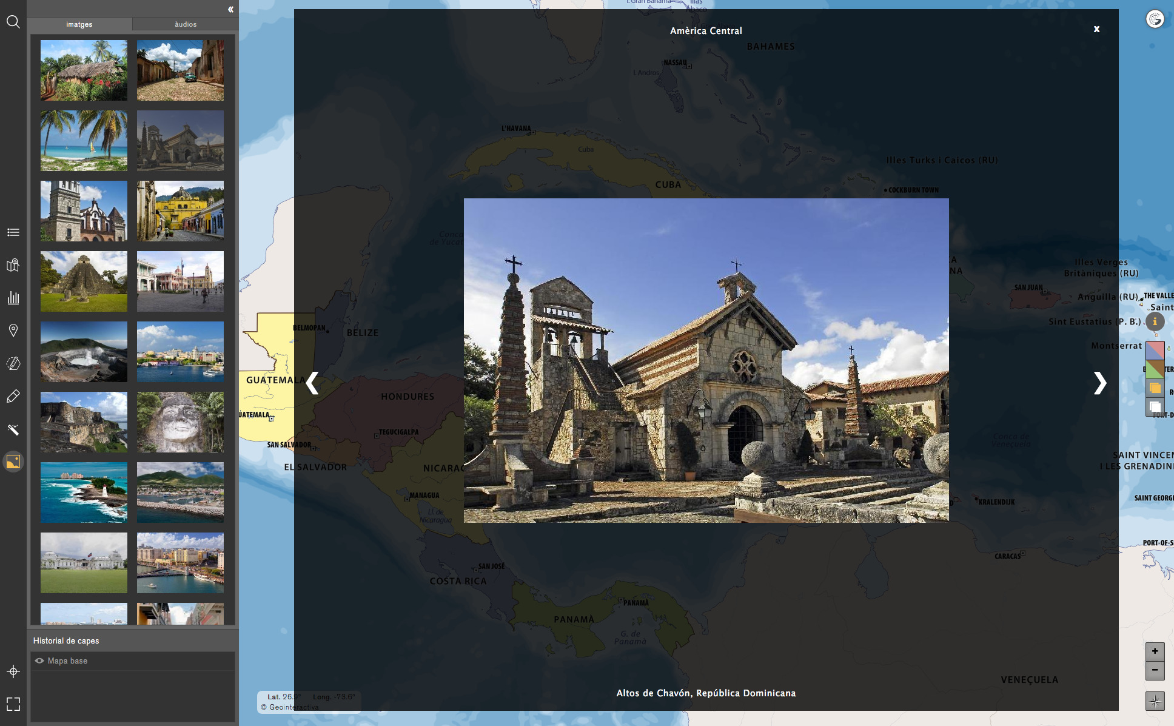The height and width of the screenshot is (726, 1174).
Task: Close the Amèrica Central image viewer
Action: pos(1096,29)
